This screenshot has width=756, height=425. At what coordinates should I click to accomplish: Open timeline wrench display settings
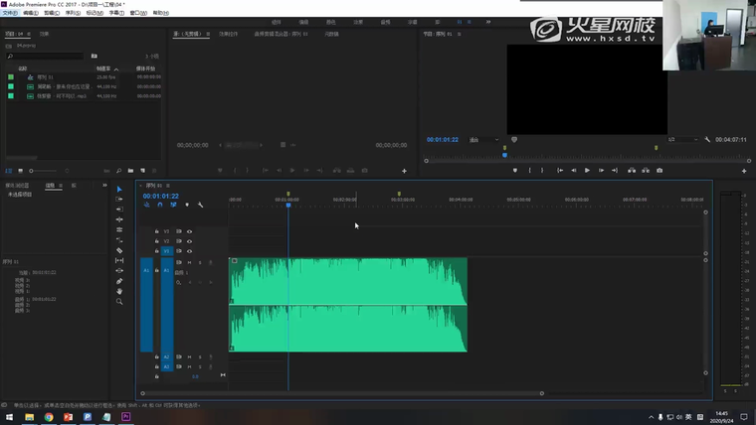point(200,206)
